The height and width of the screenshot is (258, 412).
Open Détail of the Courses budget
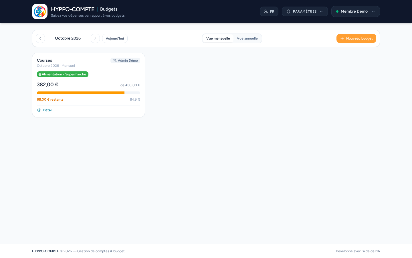[x=45, y=110]
